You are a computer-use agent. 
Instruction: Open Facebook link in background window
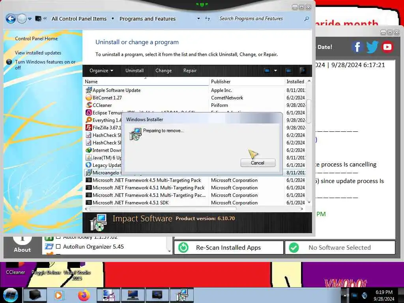[357, 47]
